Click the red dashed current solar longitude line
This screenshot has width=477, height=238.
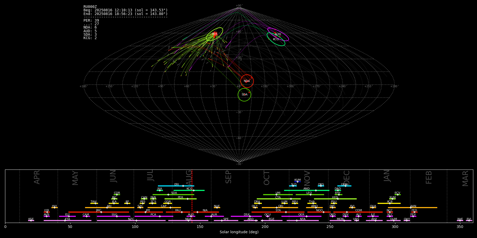pos(192,196)
